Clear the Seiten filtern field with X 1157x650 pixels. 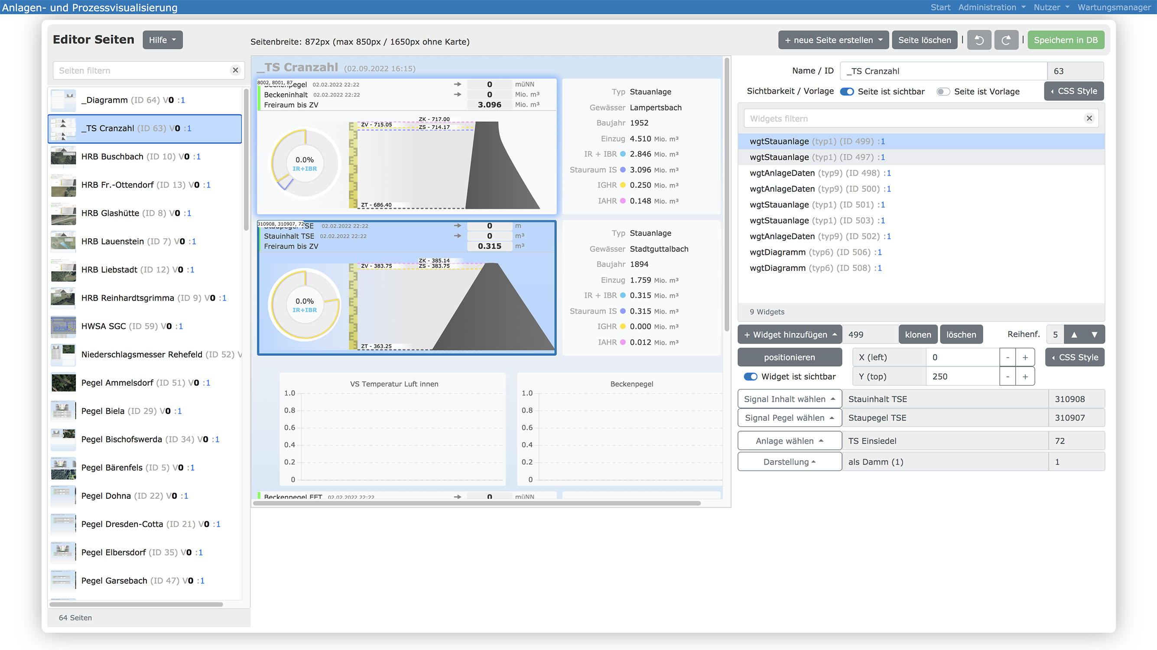tap(235, 70)
